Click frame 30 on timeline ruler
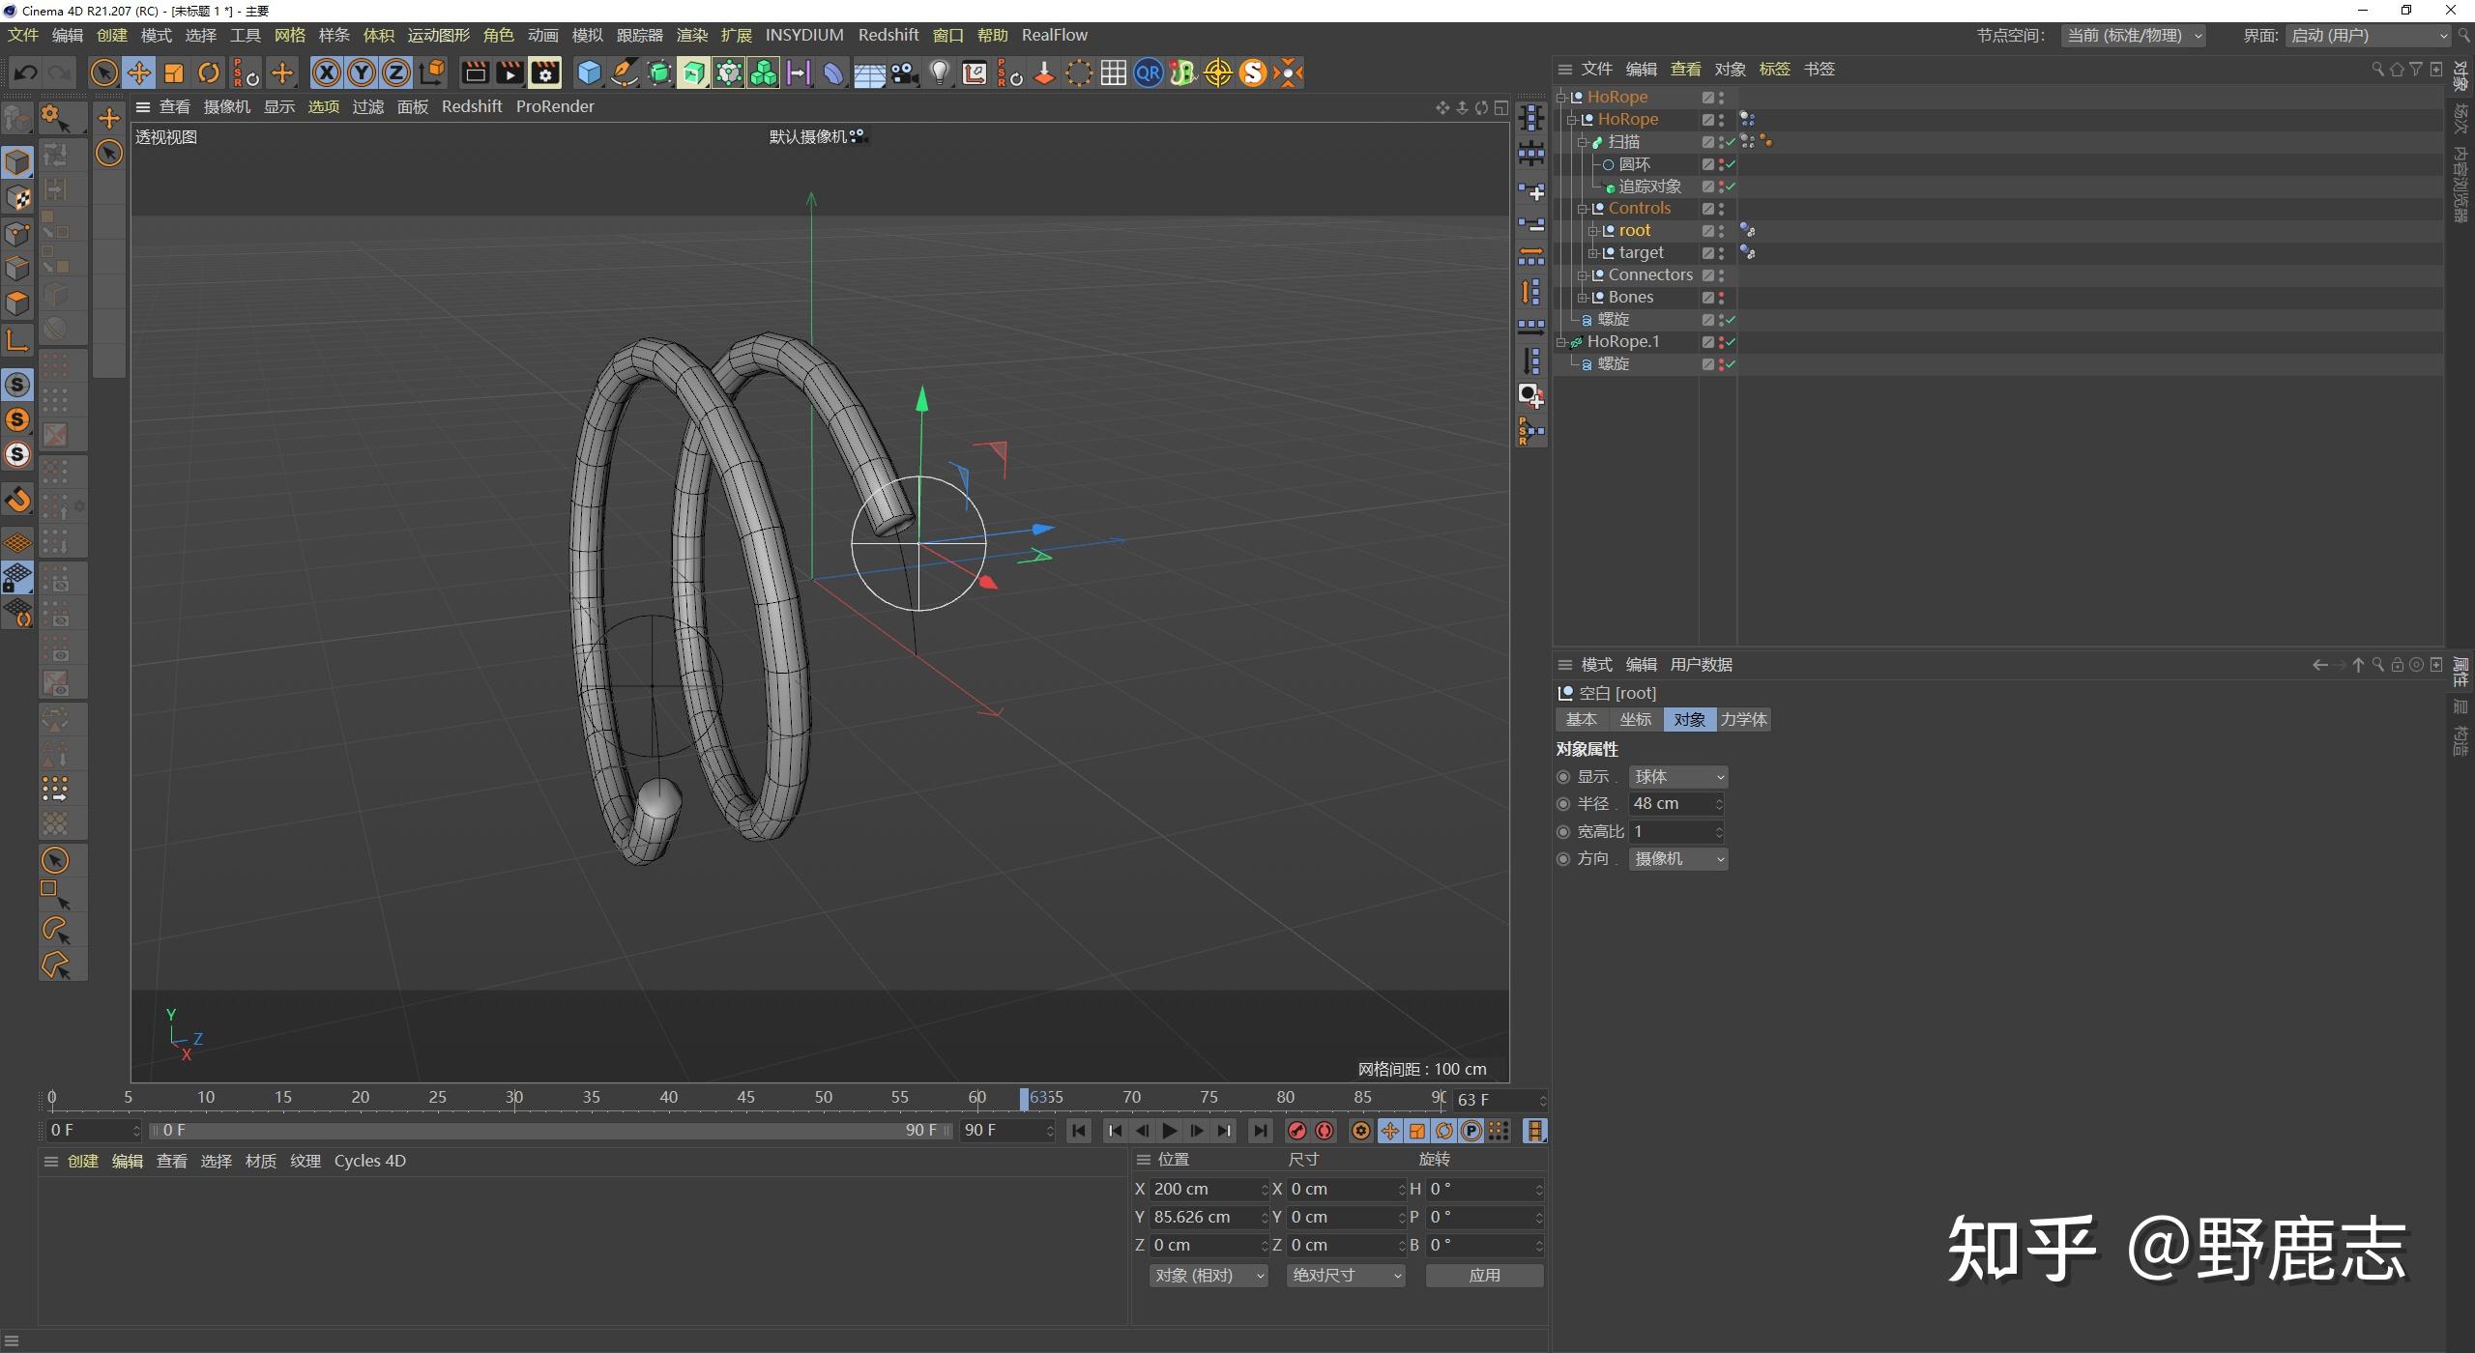Image resolution: width=2475 pixels, height=1353 pixels. tap(514, 1098)
